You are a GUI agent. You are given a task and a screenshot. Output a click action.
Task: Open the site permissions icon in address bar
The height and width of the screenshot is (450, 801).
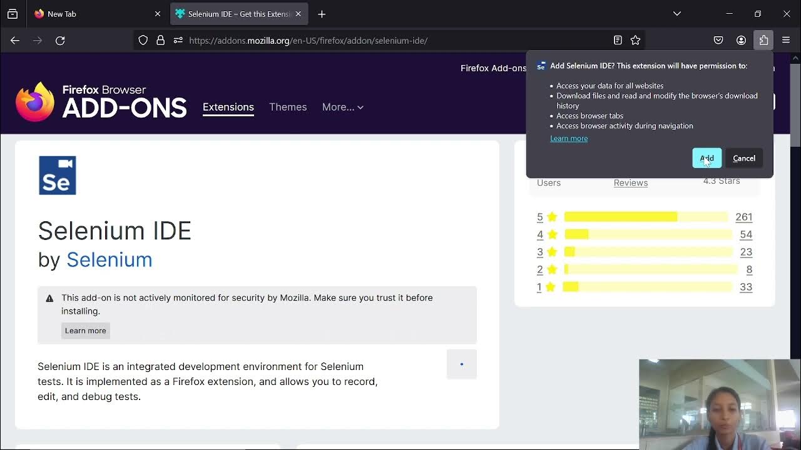(x=178, y=41)
